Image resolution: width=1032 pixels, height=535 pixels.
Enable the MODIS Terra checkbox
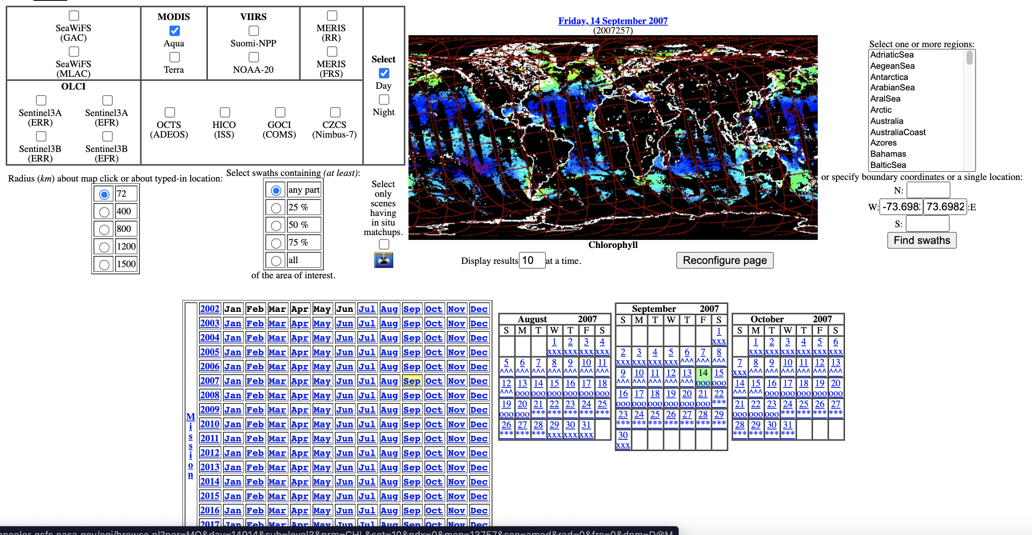pos(174,57)
